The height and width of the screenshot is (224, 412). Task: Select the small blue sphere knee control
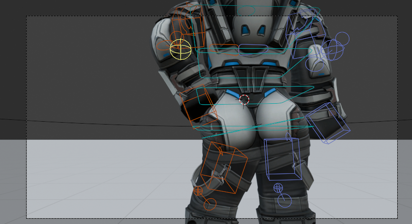[278, 188]
